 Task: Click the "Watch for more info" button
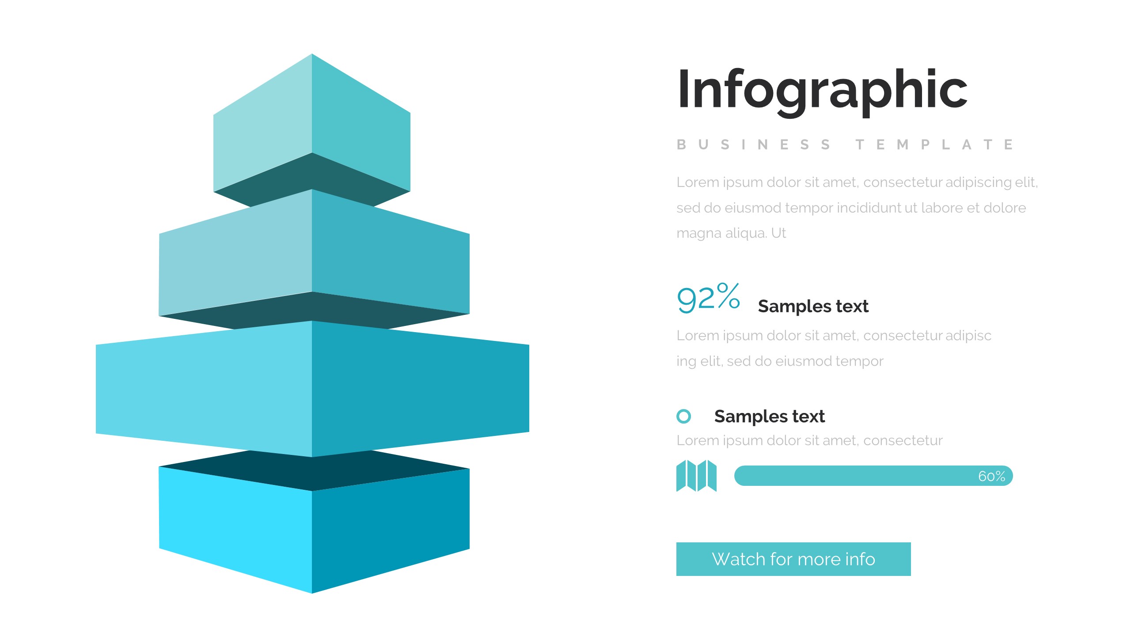793,559
